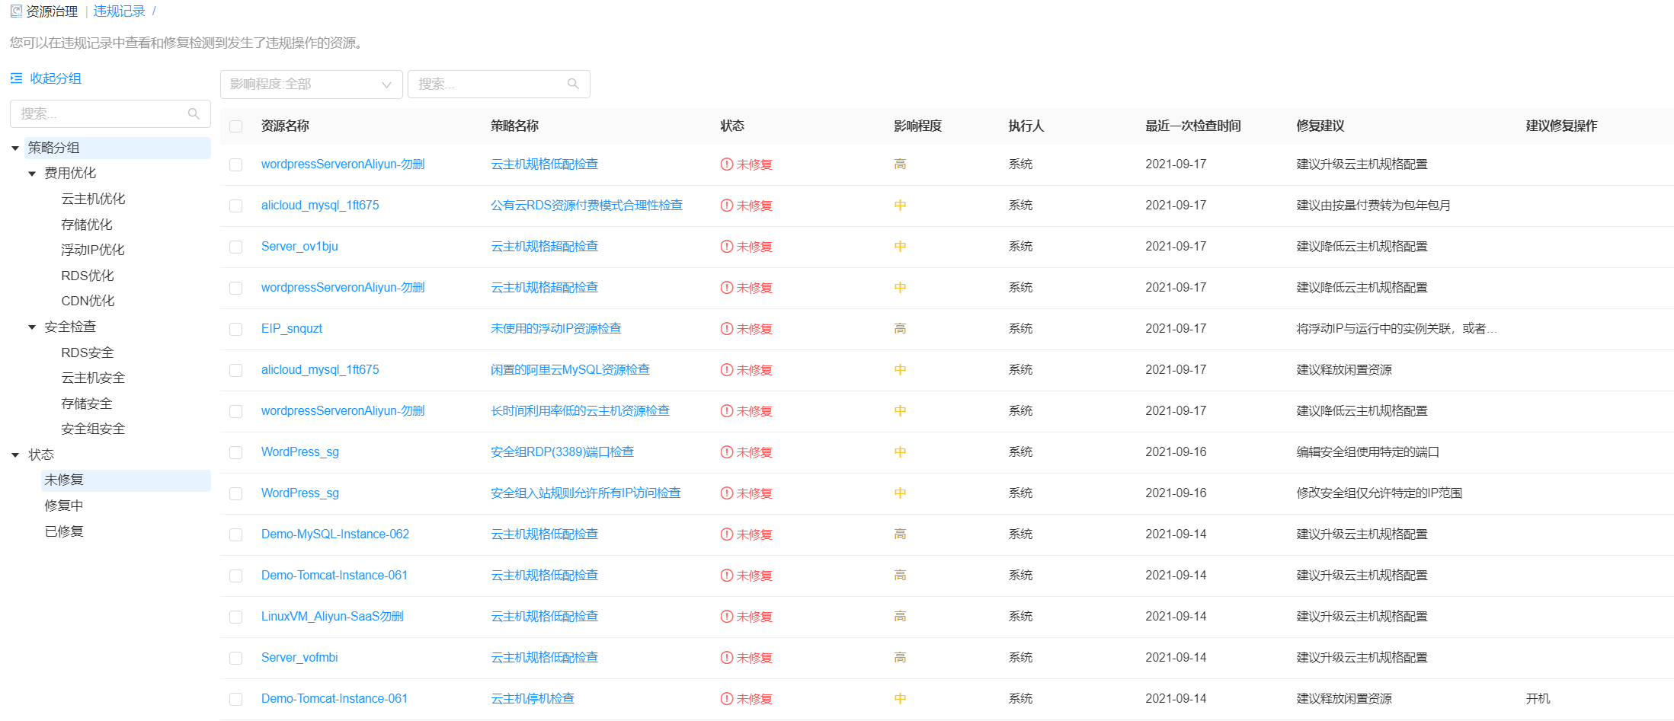Click the 资源治理 icon in breadcrumb

[16, 11]
